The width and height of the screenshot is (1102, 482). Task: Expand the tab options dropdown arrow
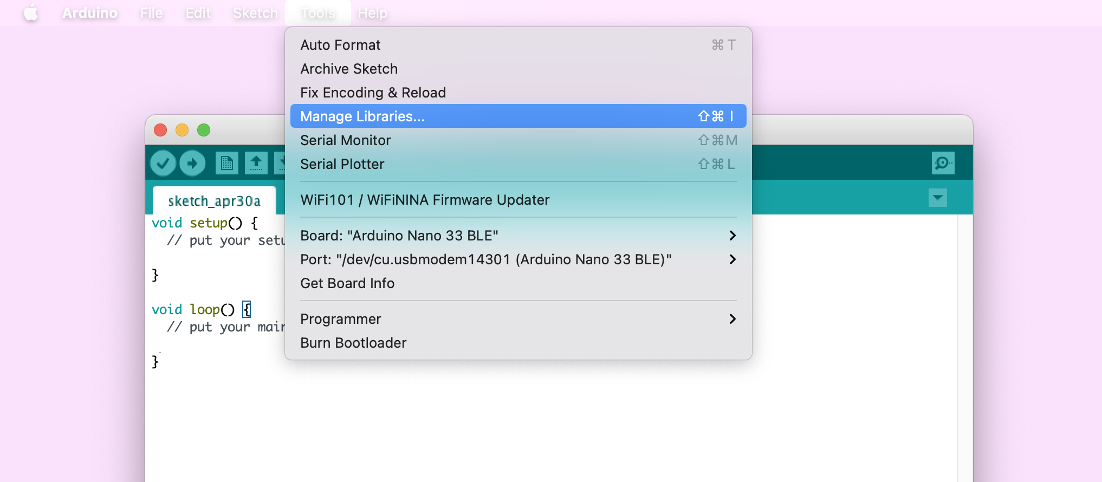938,198
